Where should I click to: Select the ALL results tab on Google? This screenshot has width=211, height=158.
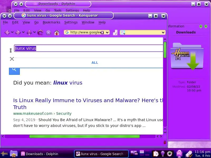point(95,63)
